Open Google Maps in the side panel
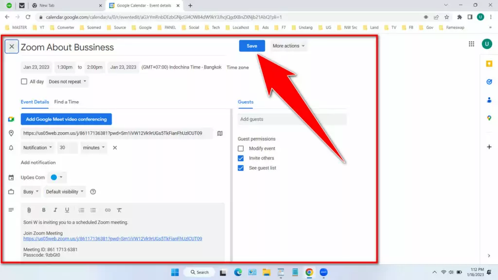This screenshot has height=280, width=498. point(489,118)
